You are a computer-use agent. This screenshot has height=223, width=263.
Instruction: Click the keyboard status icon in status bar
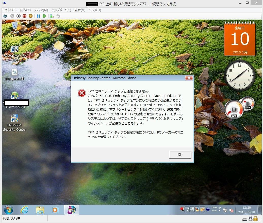coord(245,219)
